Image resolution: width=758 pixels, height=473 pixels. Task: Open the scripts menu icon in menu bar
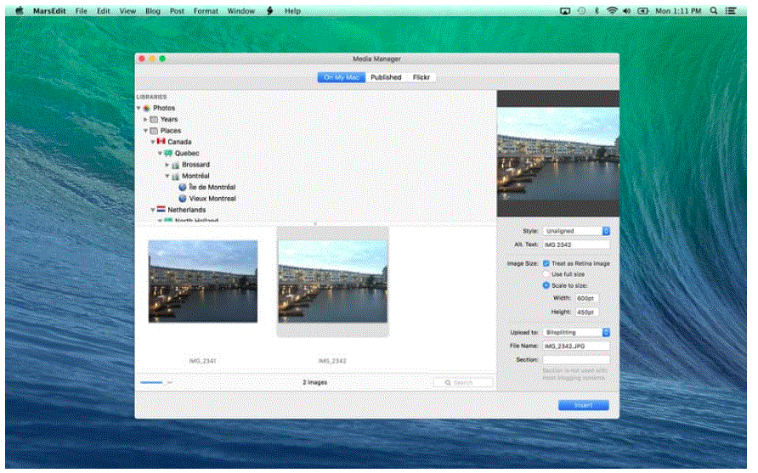tap(269, 11)
